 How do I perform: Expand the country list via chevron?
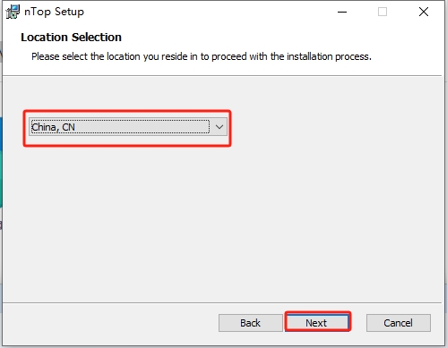tap(219, 127)
